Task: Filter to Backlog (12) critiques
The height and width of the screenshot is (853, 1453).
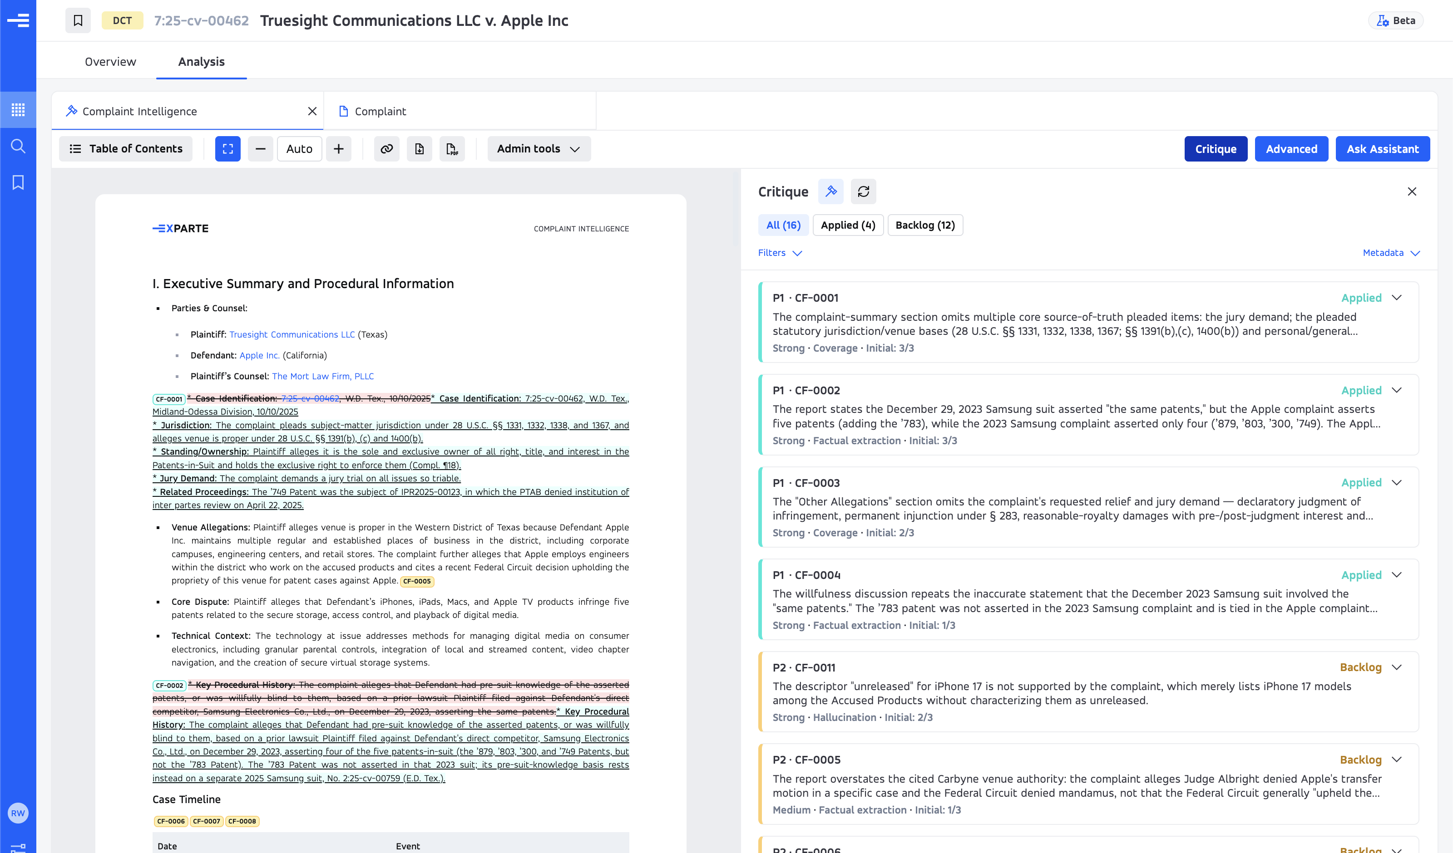Action: pyautogui.click(x=925, y=225)
